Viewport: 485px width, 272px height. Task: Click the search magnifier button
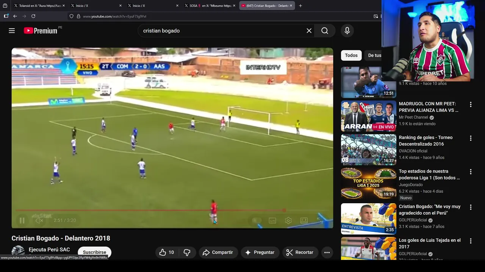point(325,31)
